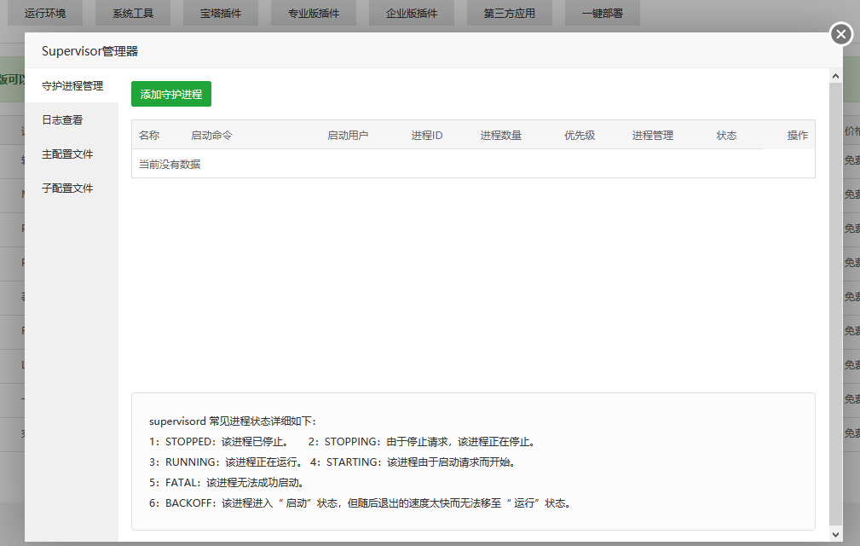The width and height of the screenshot is (860, 546).
Task: Click the supervisord 常见进程状态详细如下 heading
Action: pyautogui.click(x=233, y=421)
